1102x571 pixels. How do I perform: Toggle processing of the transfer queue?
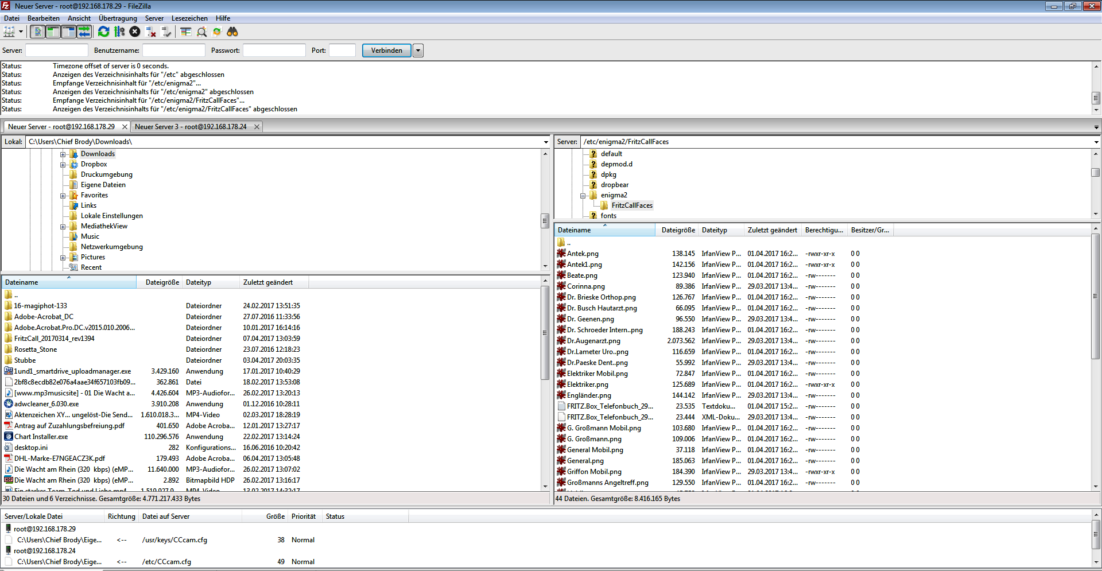click(x=119, y=32)
